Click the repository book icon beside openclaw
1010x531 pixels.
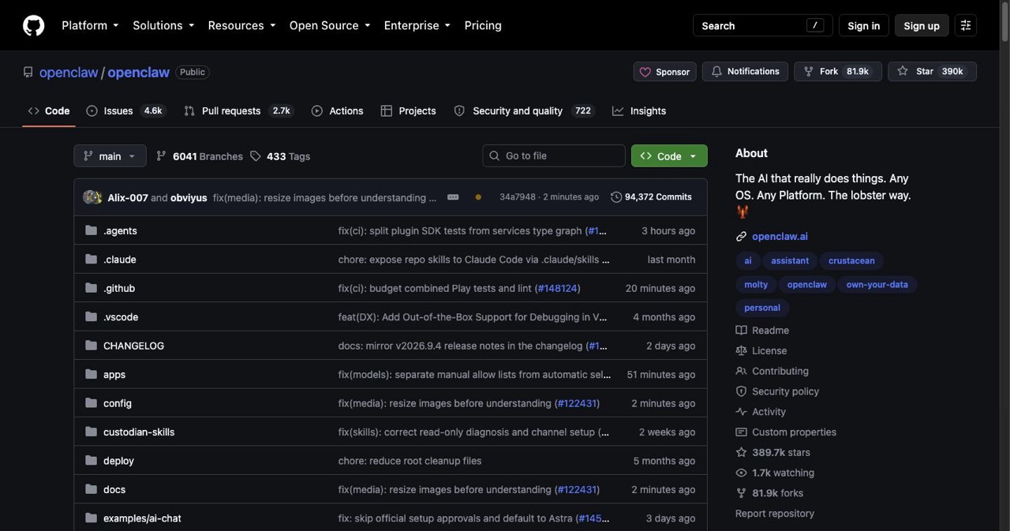(28, 72)
